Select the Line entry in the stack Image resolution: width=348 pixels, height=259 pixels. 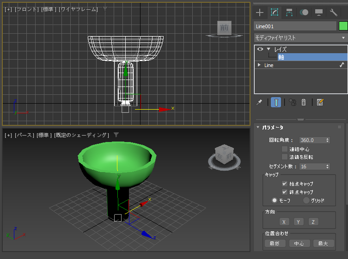[269, 65]
